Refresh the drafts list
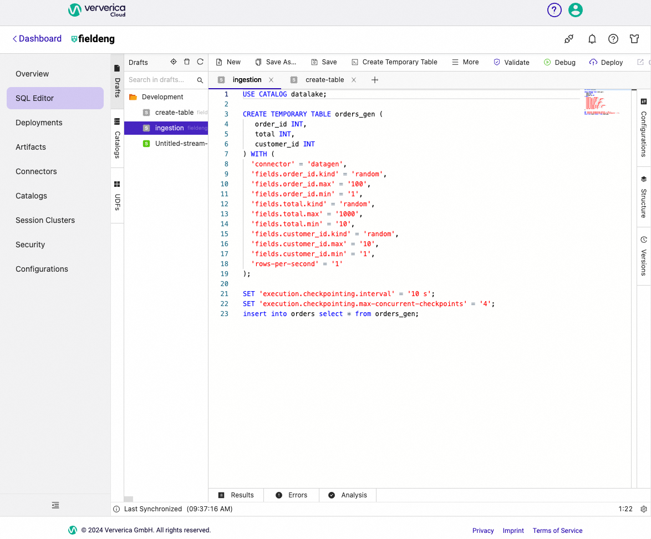651x539 pixels. tap(200, 62)
